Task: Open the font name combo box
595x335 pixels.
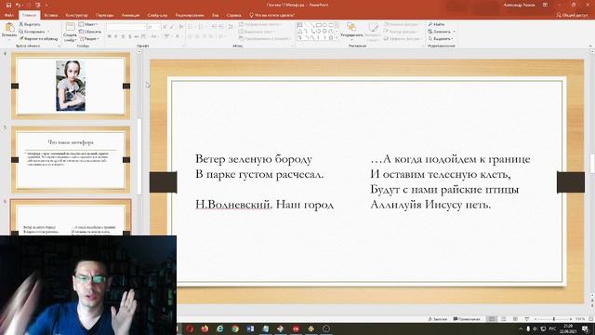Action: 126,27
